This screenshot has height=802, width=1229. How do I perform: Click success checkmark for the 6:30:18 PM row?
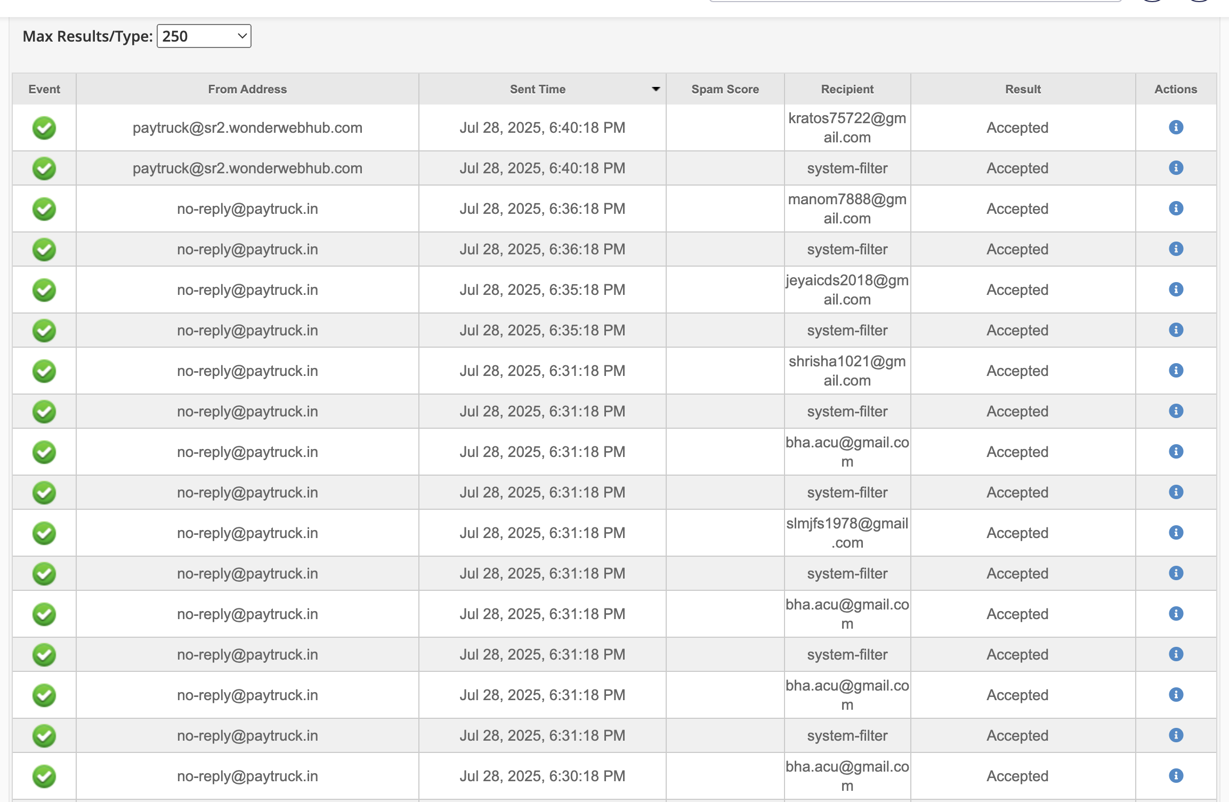pyautogui.click(x=44, y=776)
